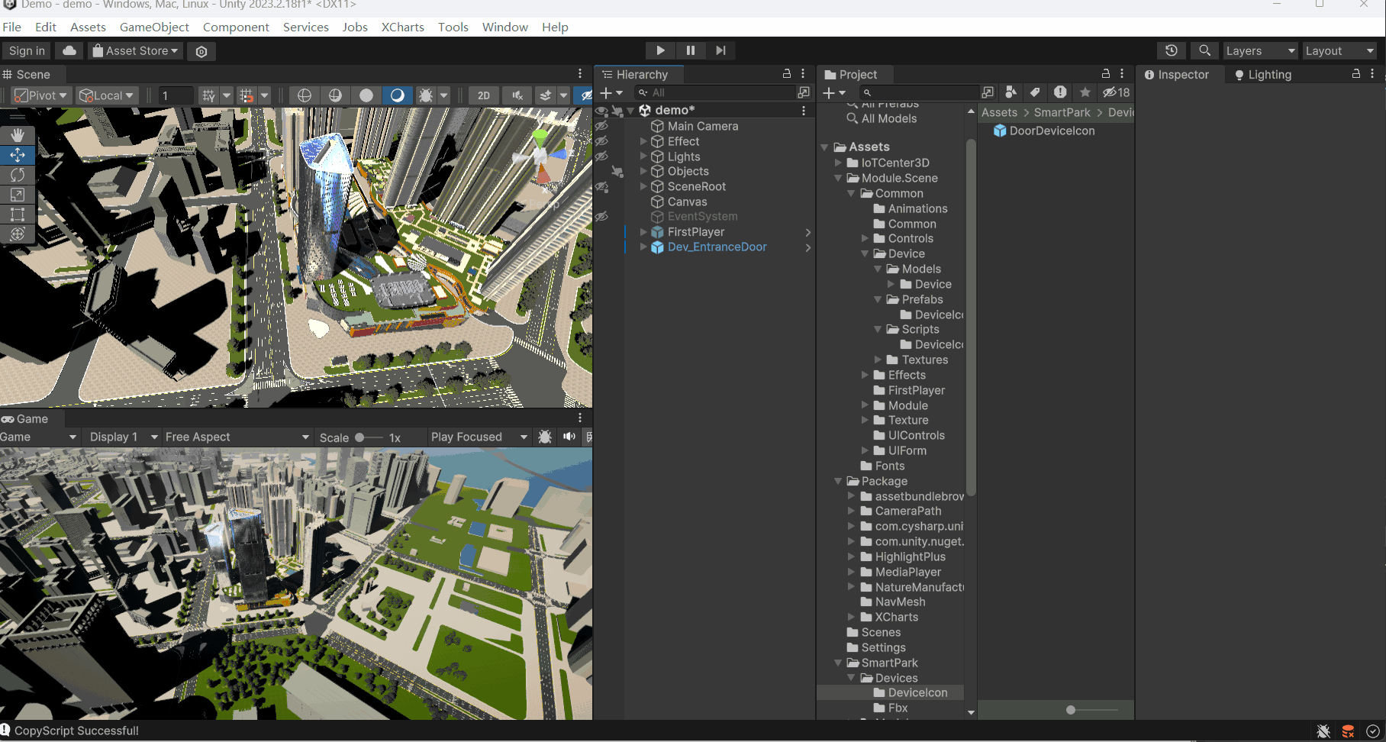The image size is (1386, 742).
Task: Open the GameObject menu
Action: coord(154,27)
